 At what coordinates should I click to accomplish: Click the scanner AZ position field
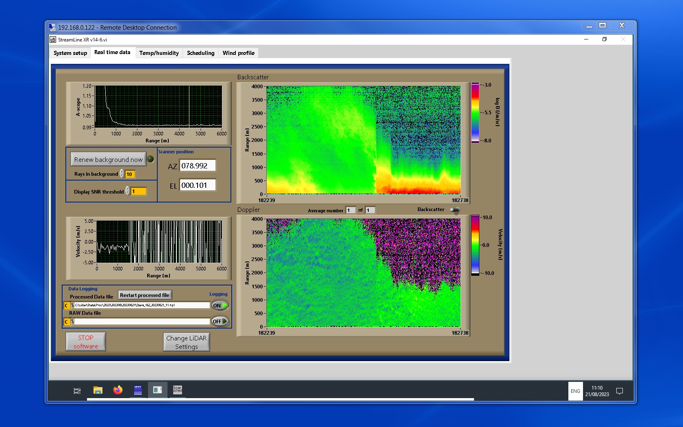pyautogui.click(x=198, y=166)
